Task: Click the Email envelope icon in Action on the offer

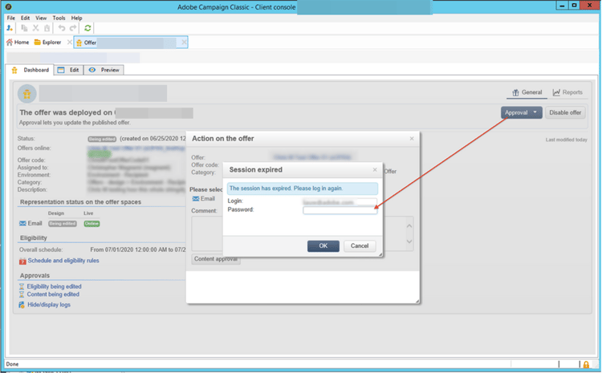Action: (196, 199)
